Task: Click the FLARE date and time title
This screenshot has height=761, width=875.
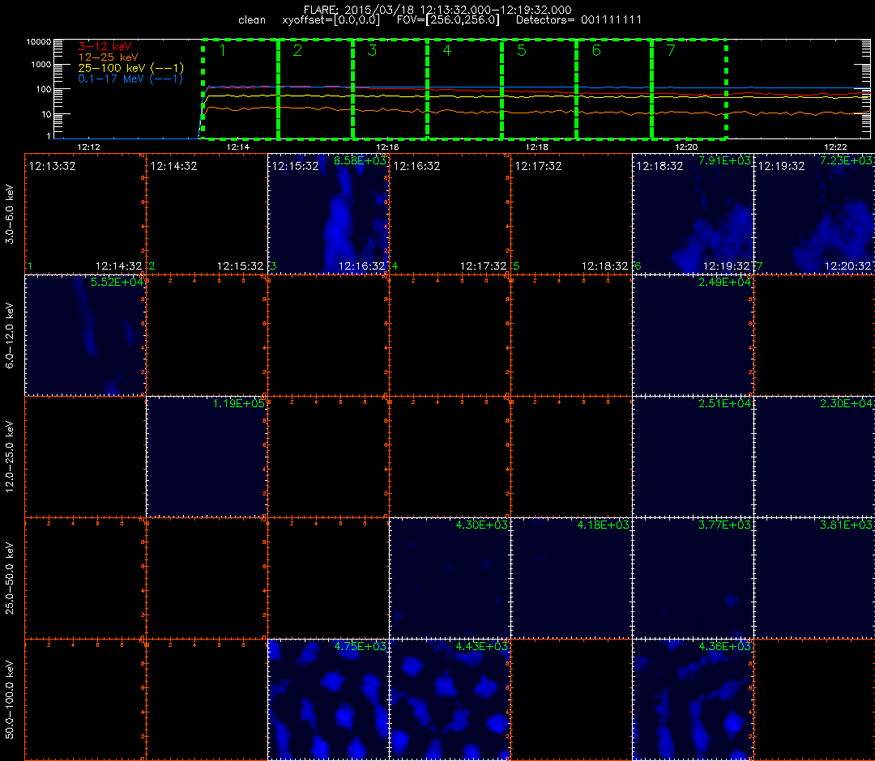Action: pyautogui.click(x=437, y=10)
